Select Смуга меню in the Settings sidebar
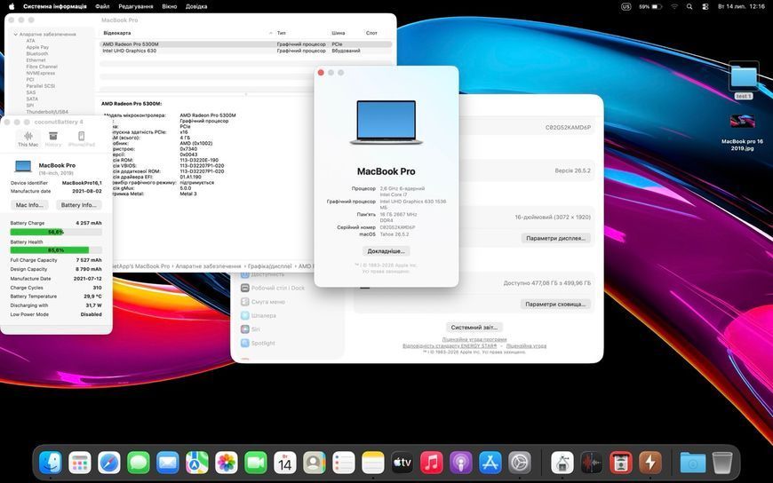This screenshot has height=483, width=773. point(263,302)
